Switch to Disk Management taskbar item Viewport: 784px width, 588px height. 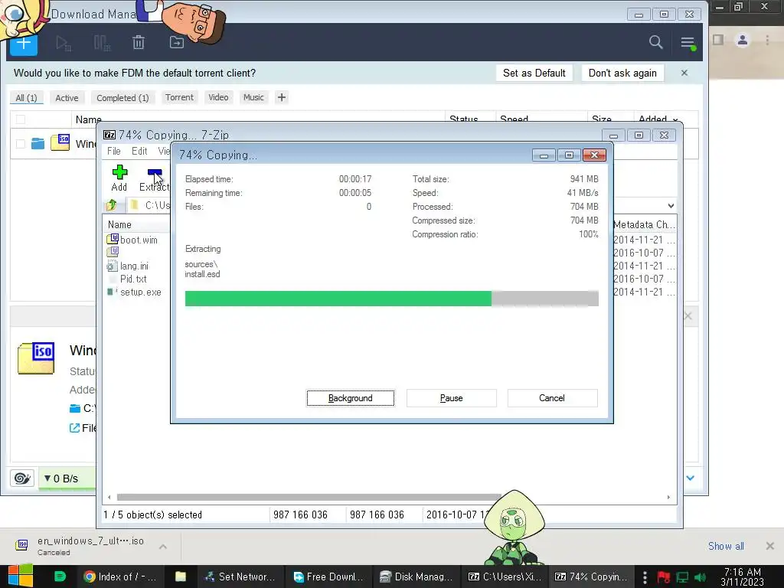[x=416, y=577]
